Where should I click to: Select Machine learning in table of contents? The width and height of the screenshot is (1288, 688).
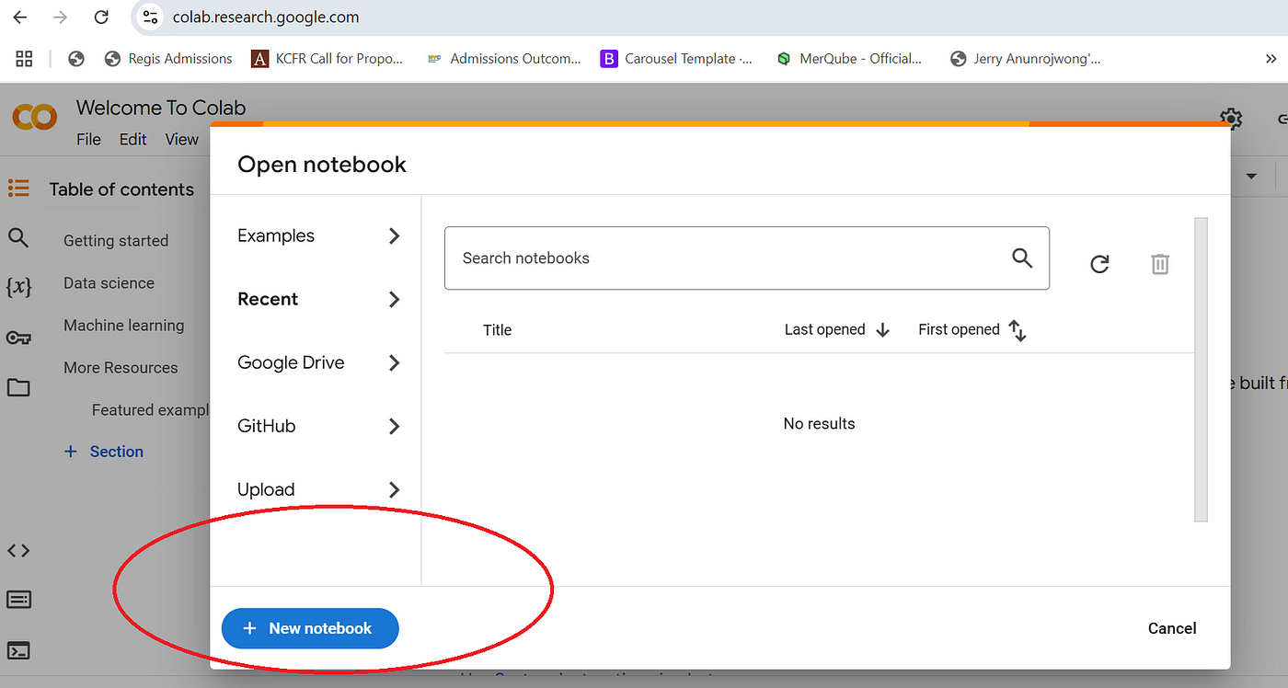(123, 326)
